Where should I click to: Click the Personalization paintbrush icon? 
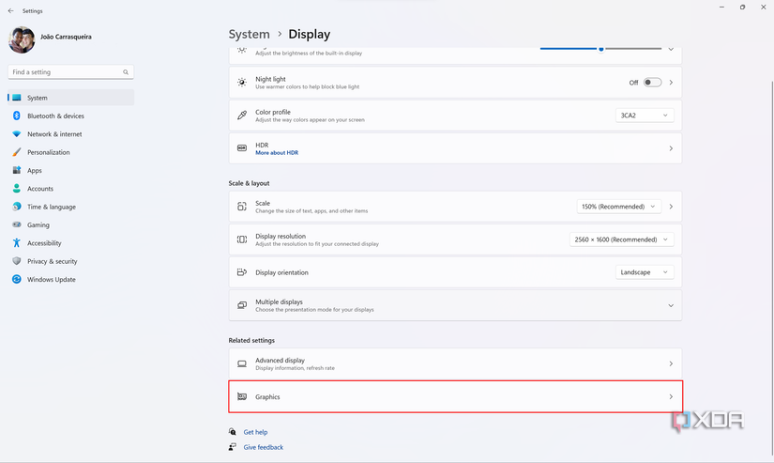(17, 152)
